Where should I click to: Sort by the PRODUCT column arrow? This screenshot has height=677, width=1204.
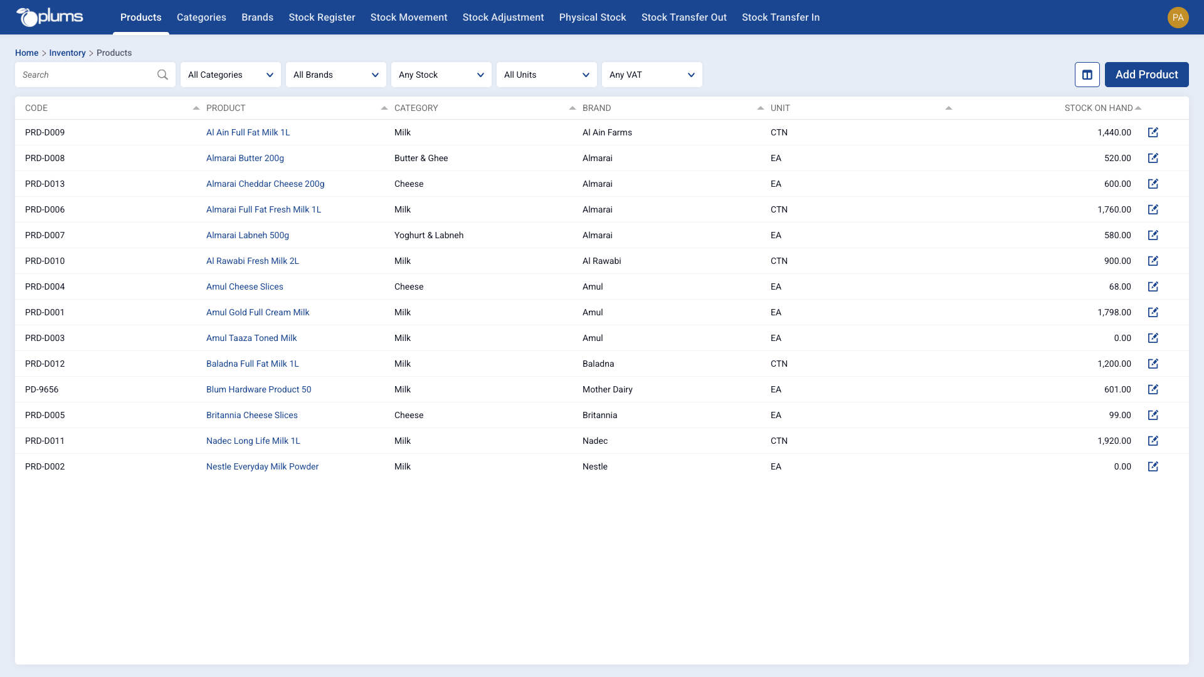point(384,108)
